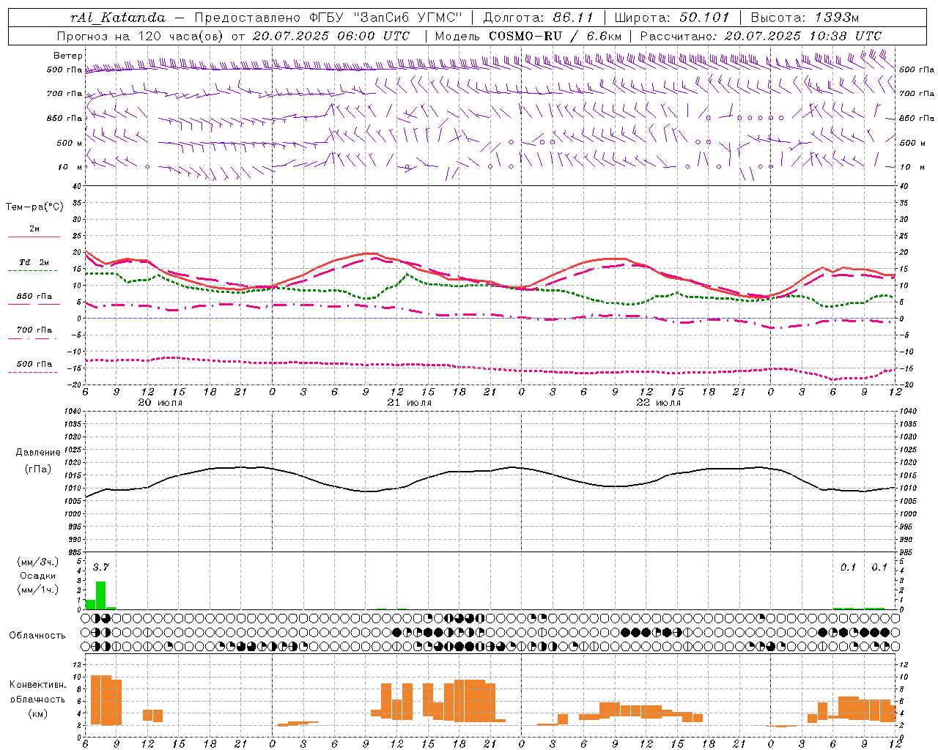938x750 pixels.
Task: Click the 500 гПа temperature legend entry
Action: pyautogui.click(x=34, y=364)
